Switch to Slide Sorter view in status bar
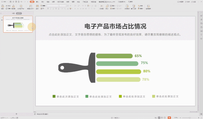203x119 pixels. pos(162,118)
